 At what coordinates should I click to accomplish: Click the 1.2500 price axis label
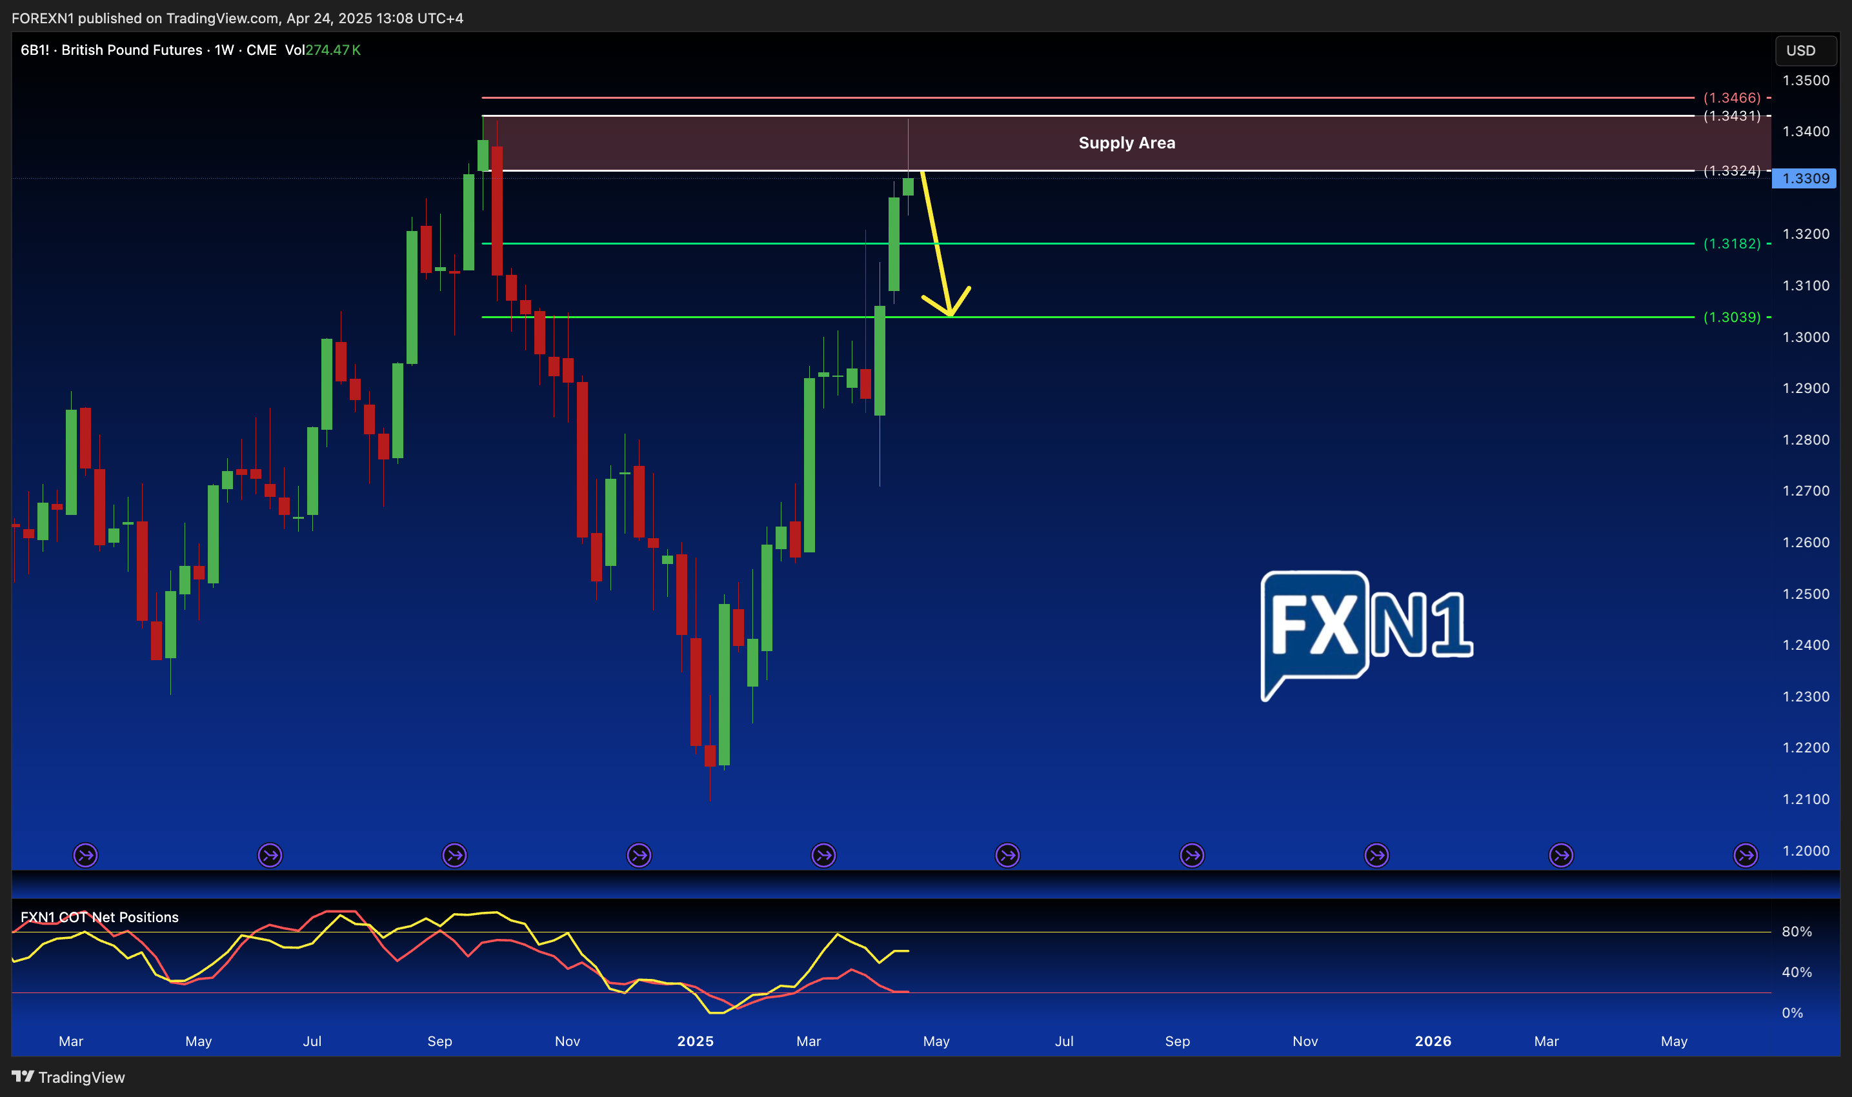click(1806, 594)
